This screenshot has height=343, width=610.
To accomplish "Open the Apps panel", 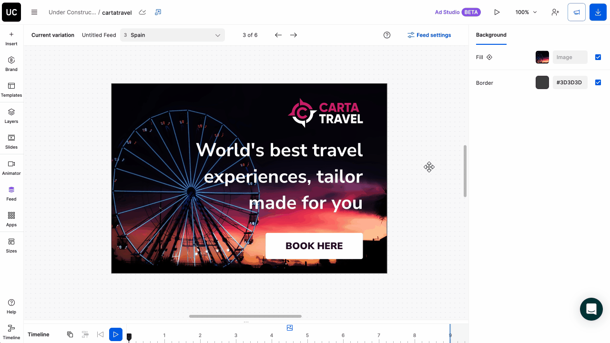I will pyautogui.click(x=11, y=219).
